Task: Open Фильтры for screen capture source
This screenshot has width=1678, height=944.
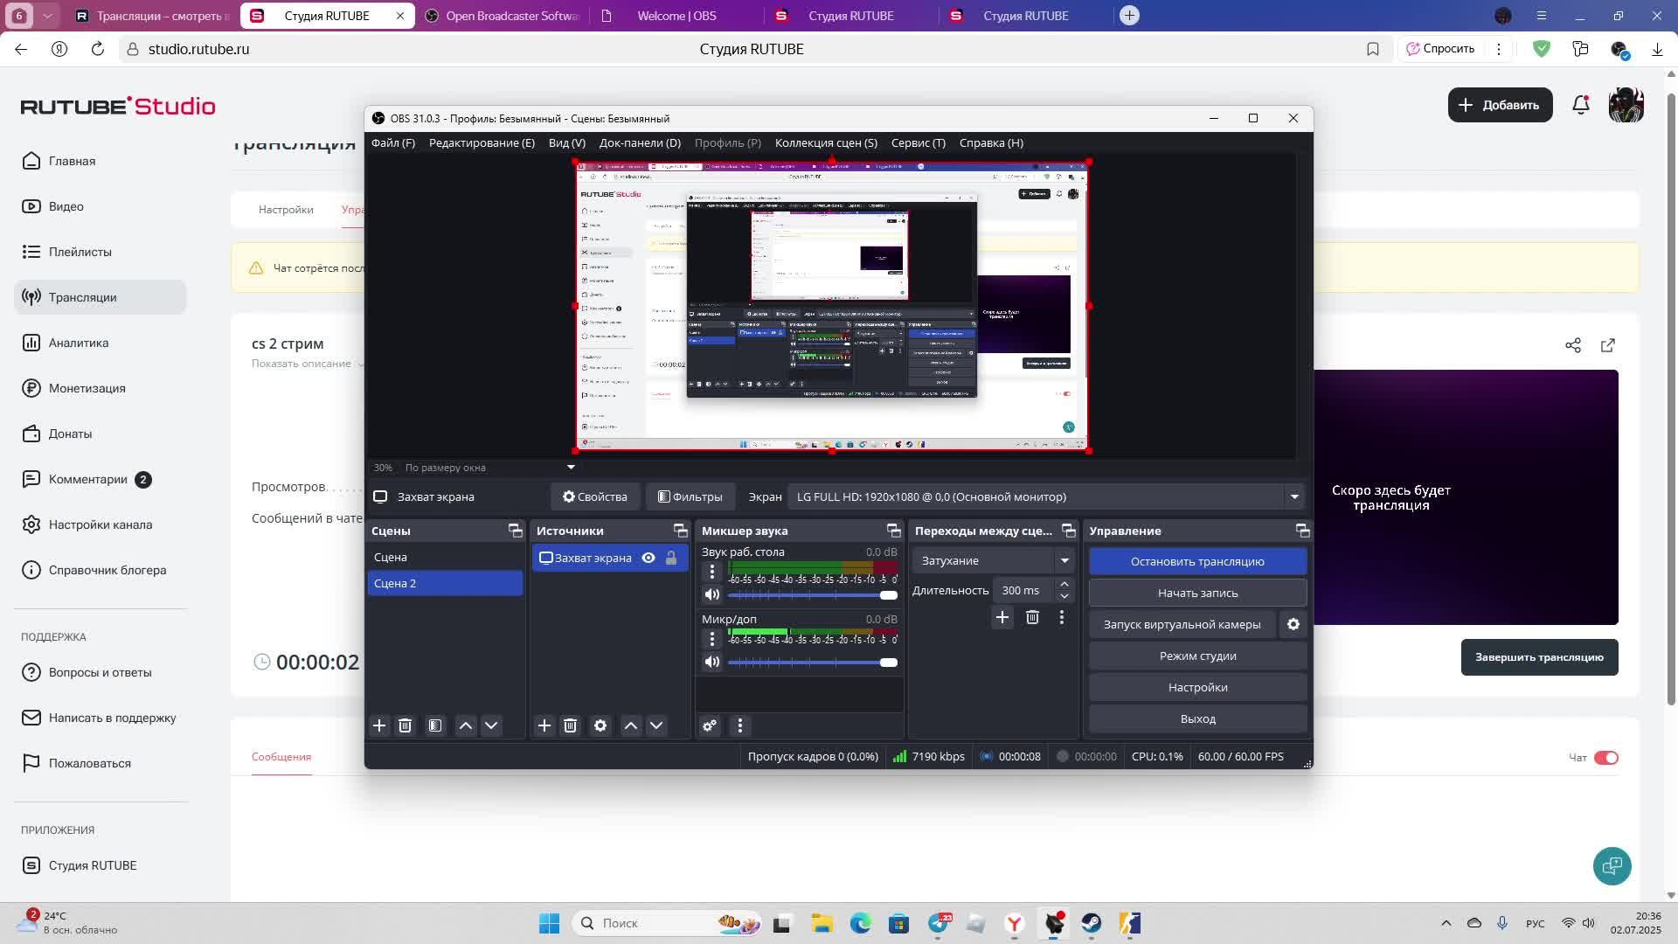Action: (x=690, y=496)
